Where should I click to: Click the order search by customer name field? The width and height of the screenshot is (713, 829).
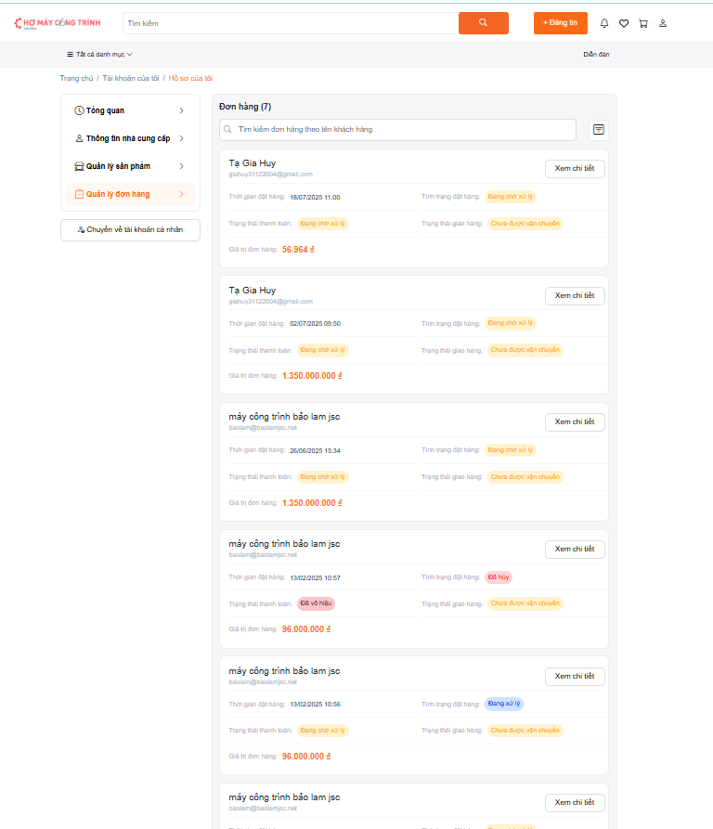click(399, 130)
